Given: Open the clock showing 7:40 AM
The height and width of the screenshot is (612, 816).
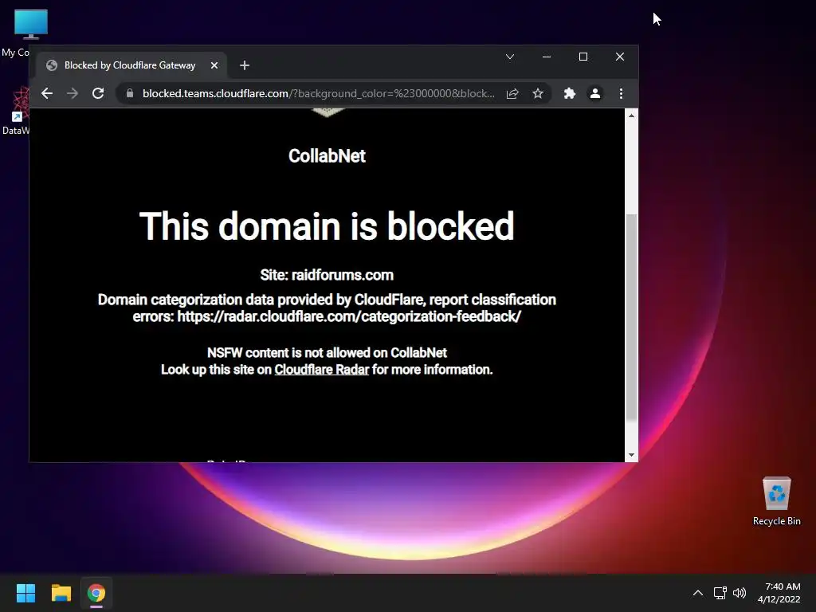Looking at the screenshot, I should (779, 593).
